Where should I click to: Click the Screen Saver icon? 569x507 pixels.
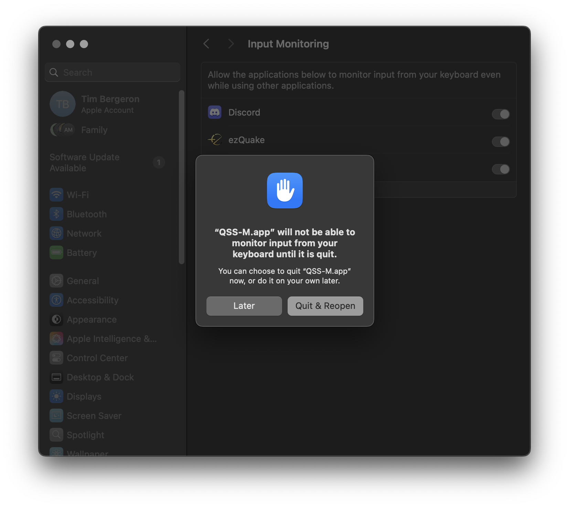pyautogui.click(x=56, y=416)
